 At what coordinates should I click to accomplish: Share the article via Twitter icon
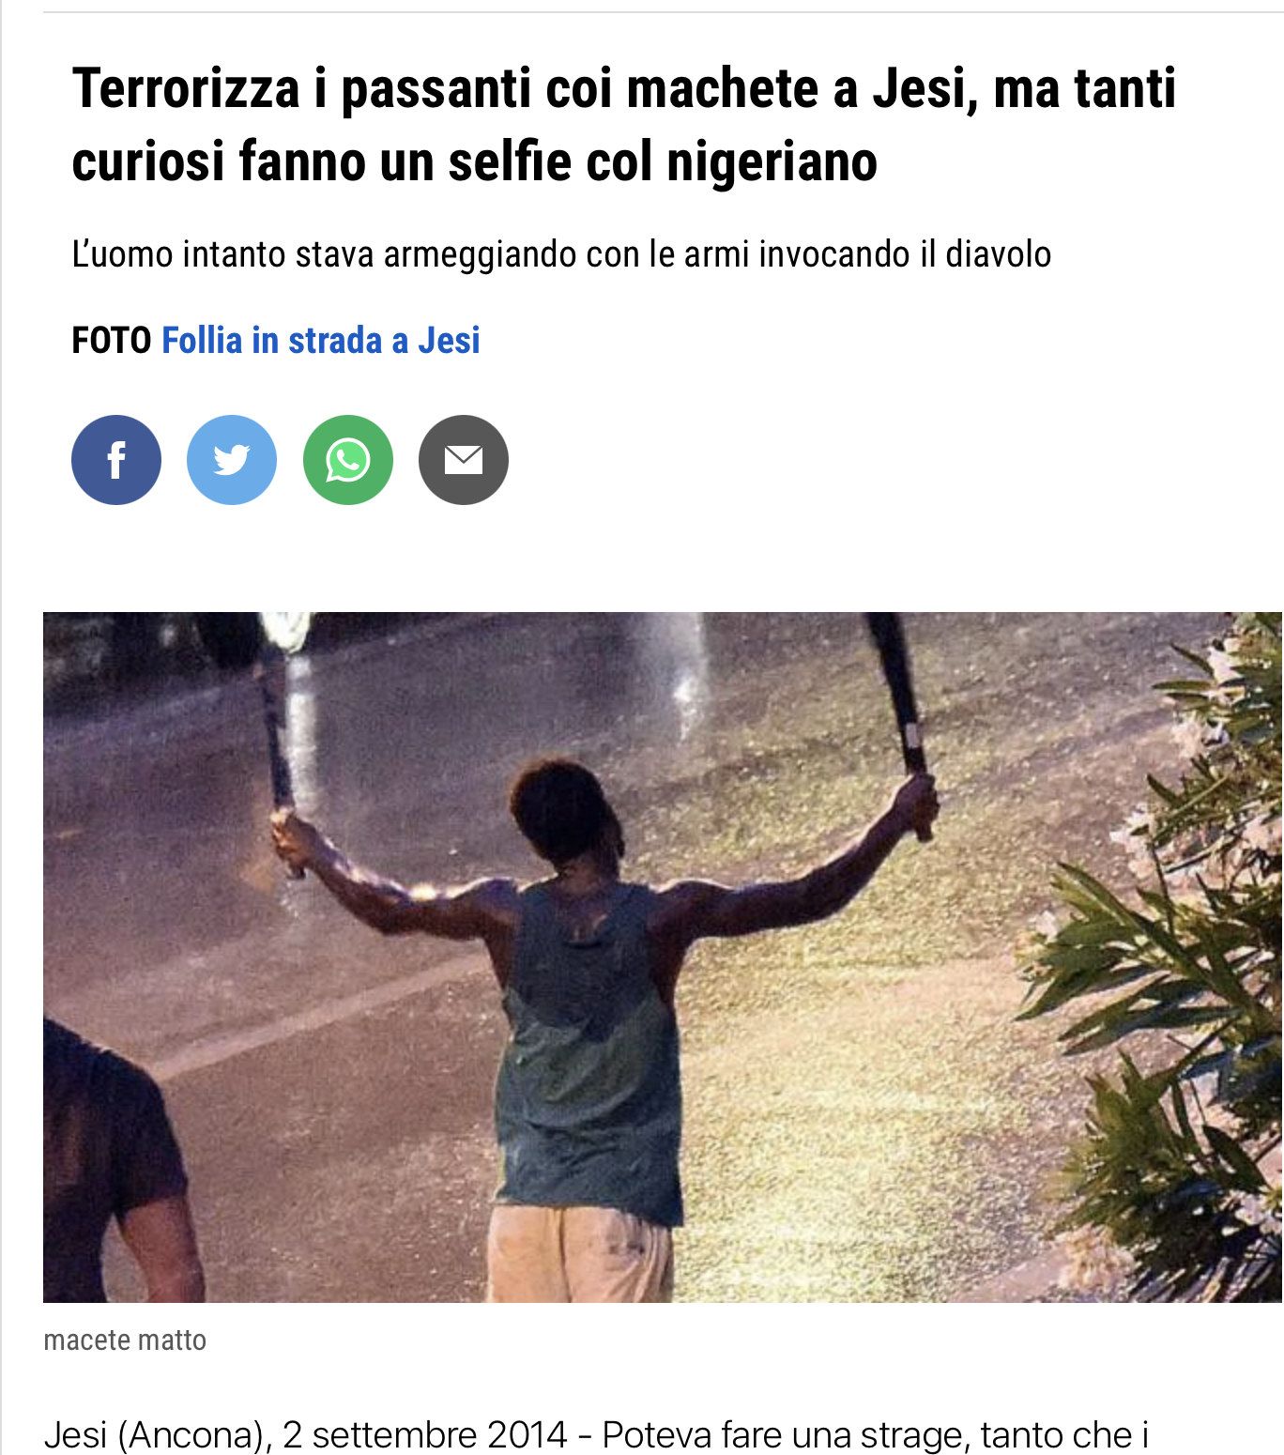tap(232, 460)
